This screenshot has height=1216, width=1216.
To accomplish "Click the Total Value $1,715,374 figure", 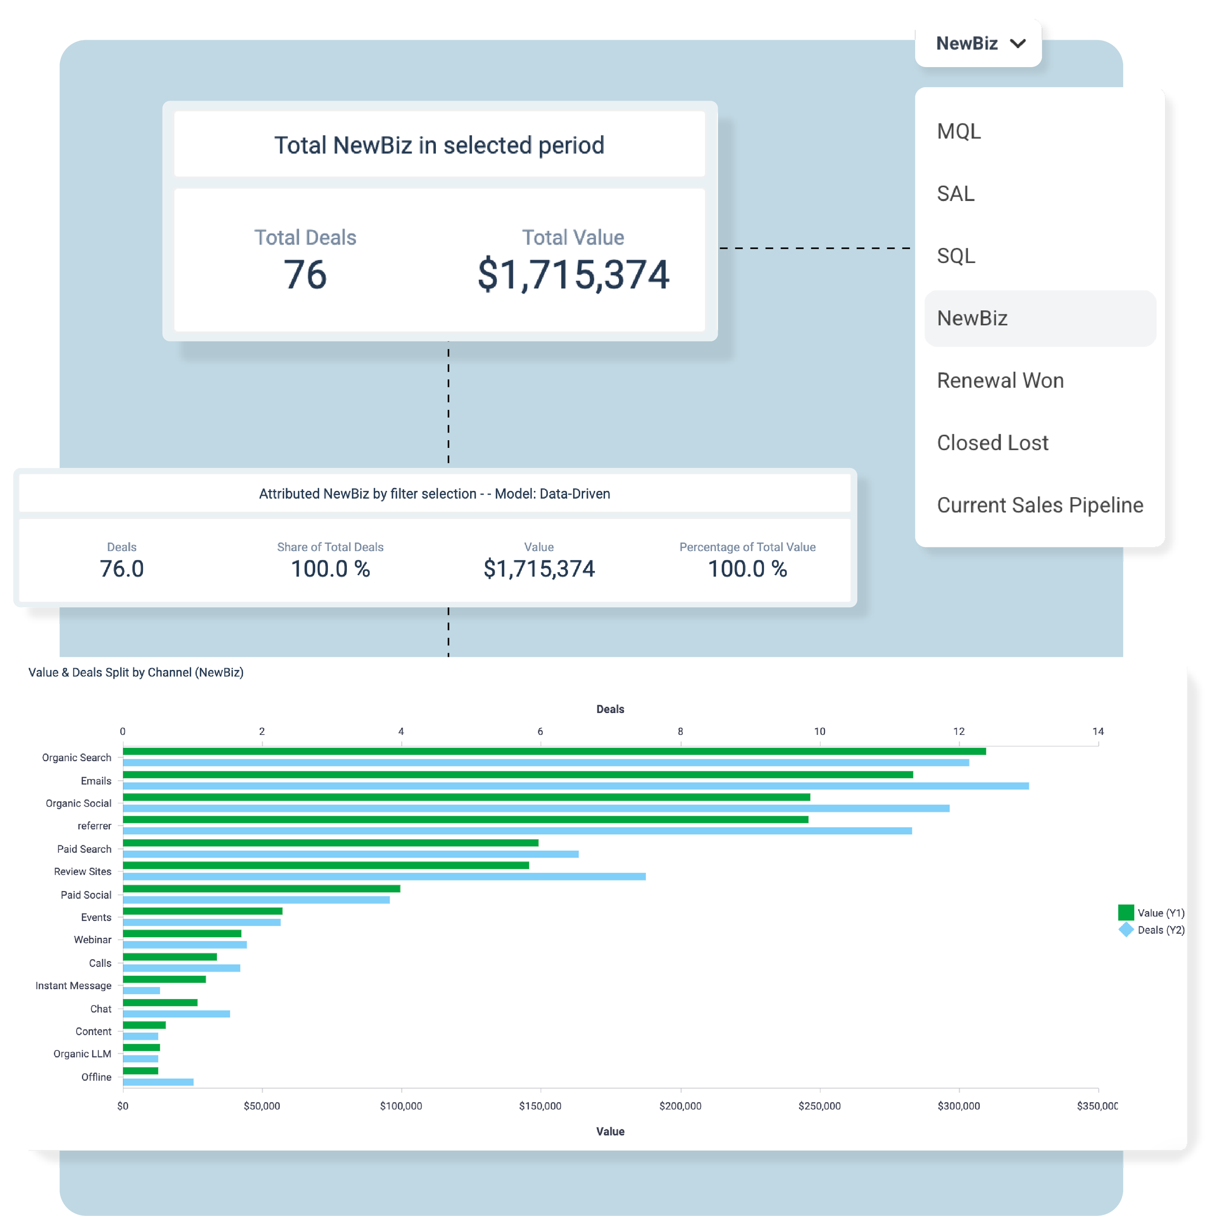I will point(573,275).
